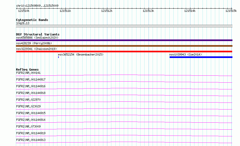Click the brown nsv428239 variant bar

pos(124,46)
